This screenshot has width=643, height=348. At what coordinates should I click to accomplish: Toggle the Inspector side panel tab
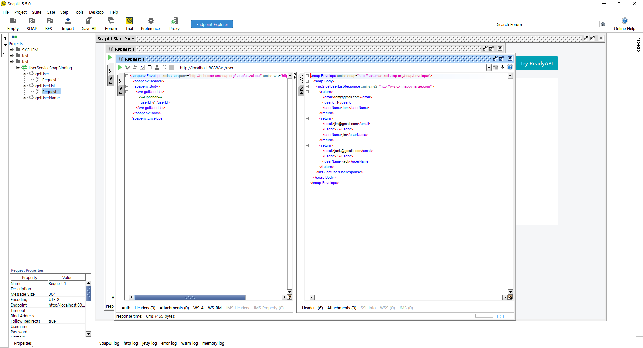[638, 45]
